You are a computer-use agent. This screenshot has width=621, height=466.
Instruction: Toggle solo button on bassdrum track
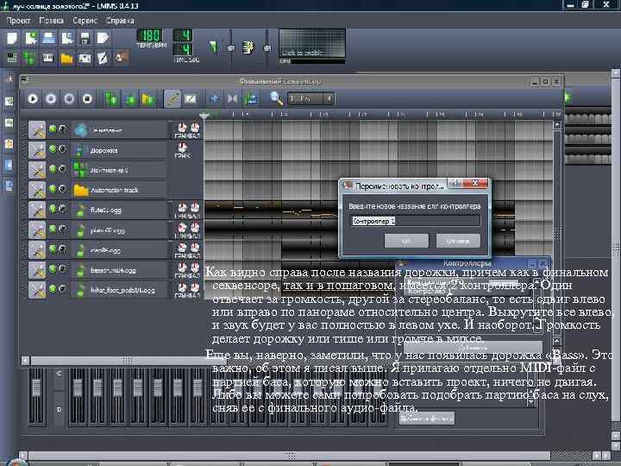pos(62,269)
